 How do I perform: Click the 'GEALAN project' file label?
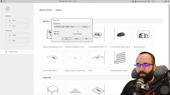pos(139,47)
